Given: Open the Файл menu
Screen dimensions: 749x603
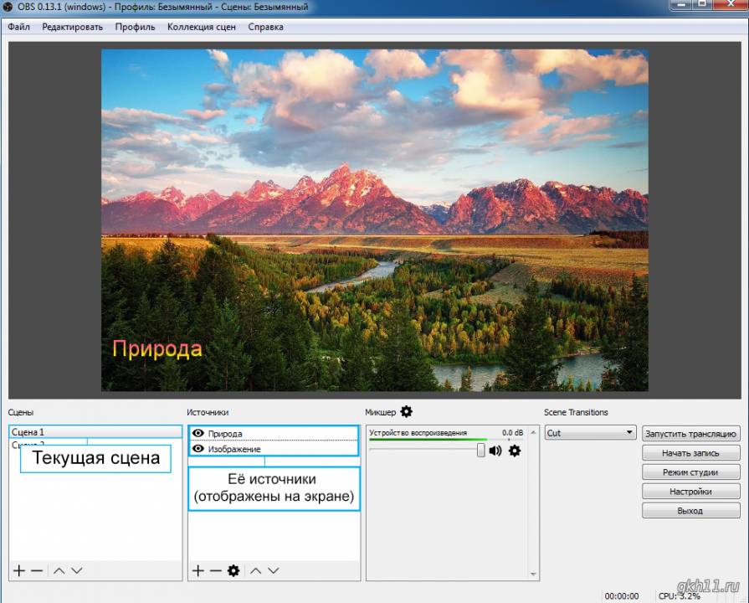Looking at the screenshot, I should point(18,28).
